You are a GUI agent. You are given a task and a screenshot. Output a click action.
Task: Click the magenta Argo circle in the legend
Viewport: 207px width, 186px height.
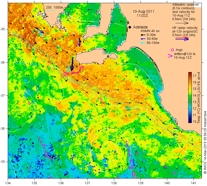[172, 50]
